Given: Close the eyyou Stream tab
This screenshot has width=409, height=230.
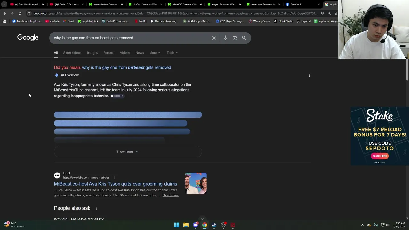Looking at the screenshot, I should 240,4.
